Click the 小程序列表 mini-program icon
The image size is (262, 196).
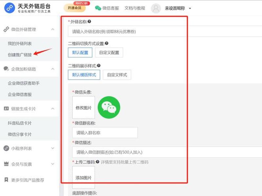(6, 148)
